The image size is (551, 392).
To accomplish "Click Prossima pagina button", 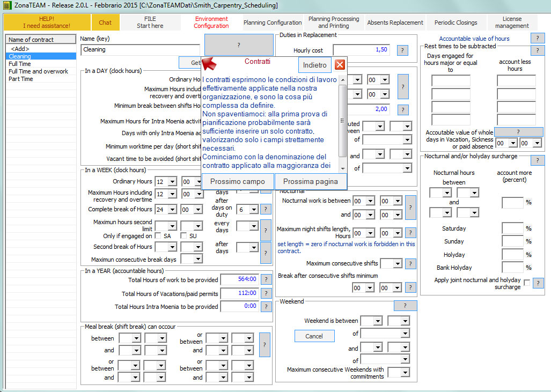I will point(310,181).
